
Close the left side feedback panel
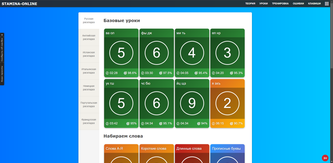point(2,35)
